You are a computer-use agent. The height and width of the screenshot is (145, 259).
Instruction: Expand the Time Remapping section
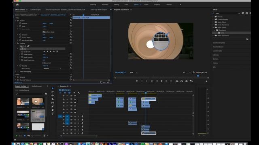[x=16, y=71]
